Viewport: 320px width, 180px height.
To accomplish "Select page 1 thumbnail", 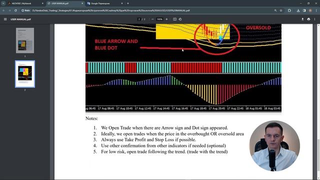I will (25, 40).
